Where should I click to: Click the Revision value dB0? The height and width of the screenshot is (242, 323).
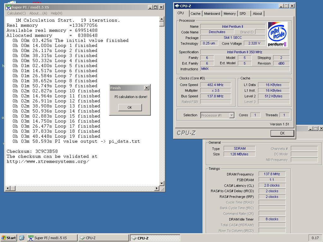281,63
